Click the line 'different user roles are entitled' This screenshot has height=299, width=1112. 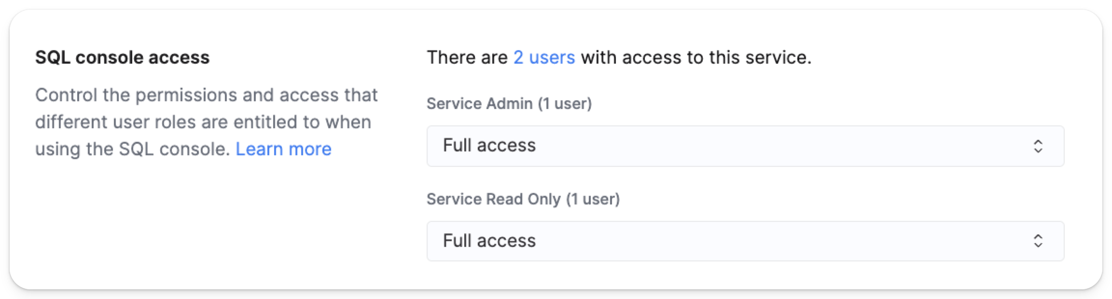(x=203, y=122)
